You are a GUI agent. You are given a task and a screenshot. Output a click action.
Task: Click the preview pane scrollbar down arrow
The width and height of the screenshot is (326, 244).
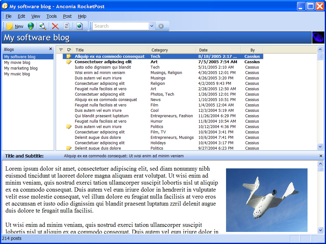pos(320,230)
